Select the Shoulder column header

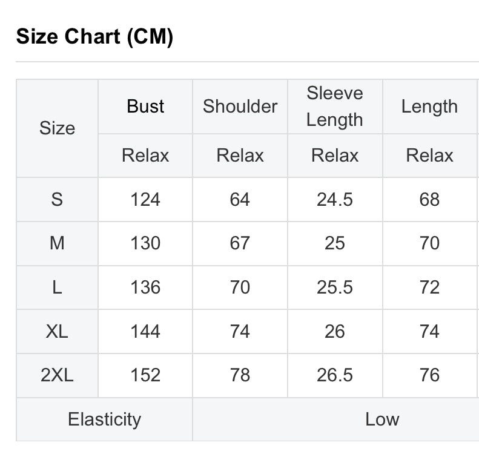[240, 107]
